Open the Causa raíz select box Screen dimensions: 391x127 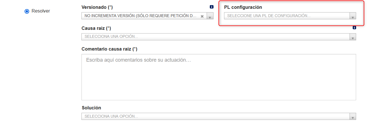(219, 37)
